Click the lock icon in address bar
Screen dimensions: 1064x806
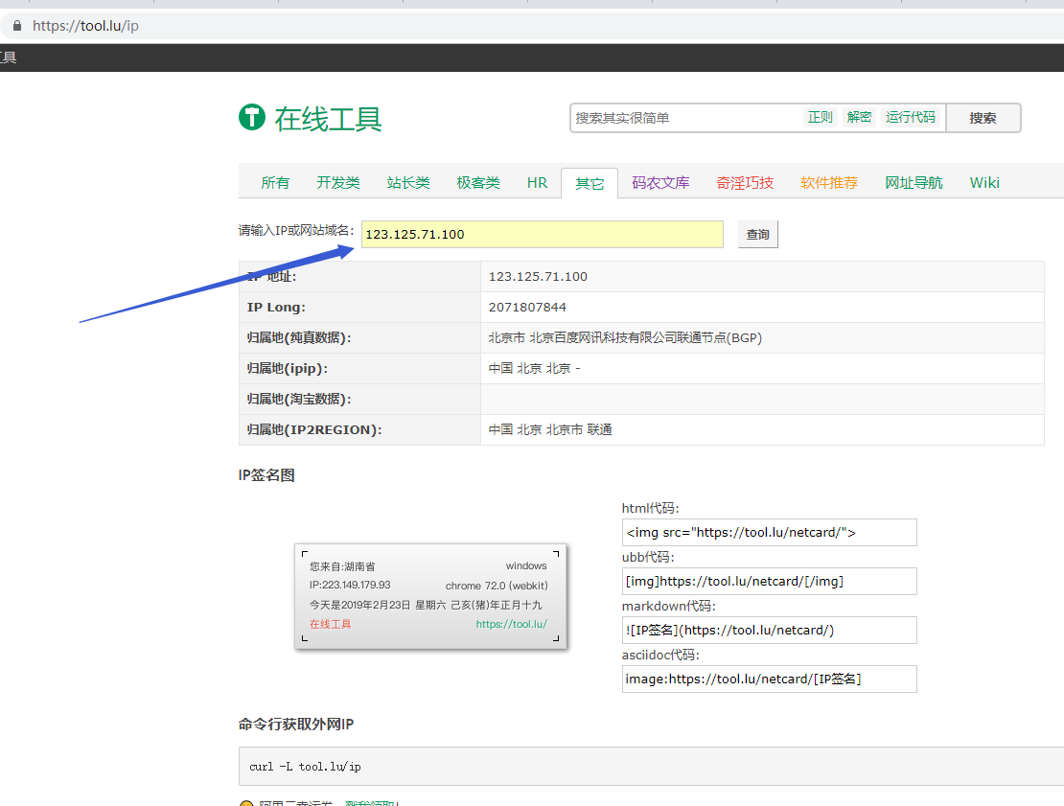click(16, 26)
